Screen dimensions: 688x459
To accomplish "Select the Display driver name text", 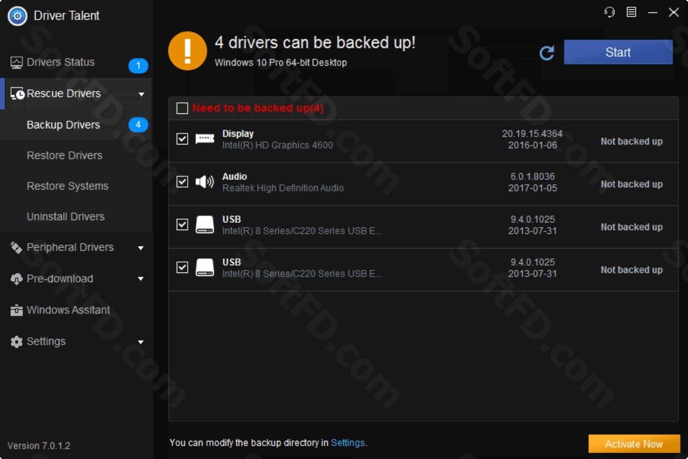I will [238, 133].
